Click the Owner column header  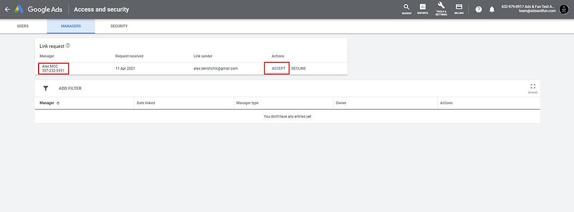[x=341, y=103]
